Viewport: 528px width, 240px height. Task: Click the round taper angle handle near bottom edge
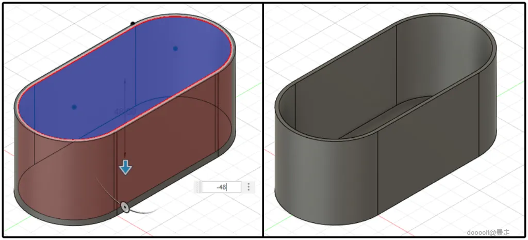(x=125, y=206)
